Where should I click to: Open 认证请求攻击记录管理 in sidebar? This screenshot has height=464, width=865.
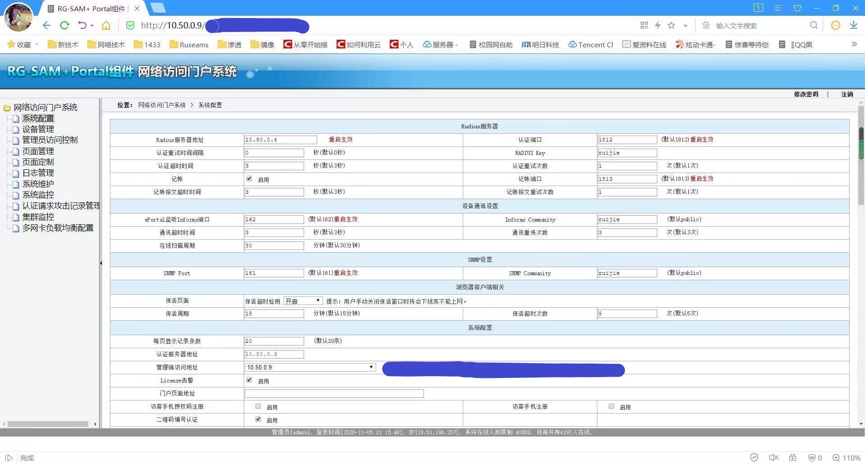pos(61,206)
